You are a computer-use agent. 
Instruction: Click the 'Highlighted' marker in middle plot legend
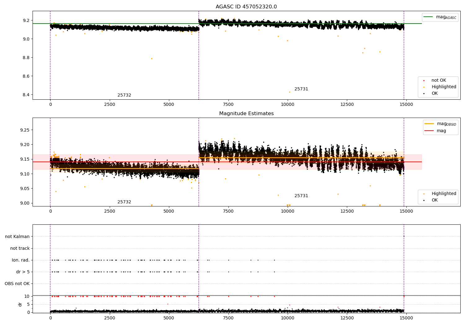tap(424, 194)
